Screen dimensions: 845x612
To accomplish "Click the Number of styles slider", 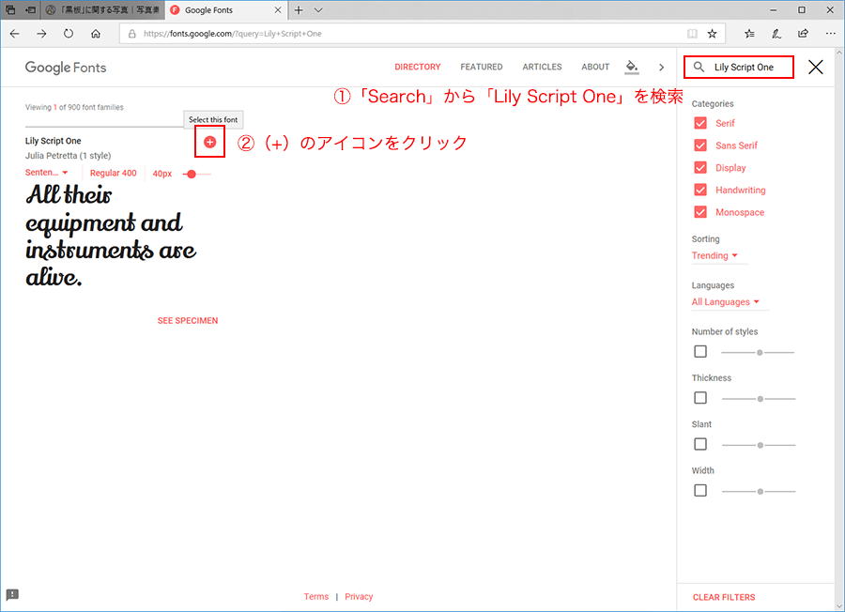I will point(758,352).
